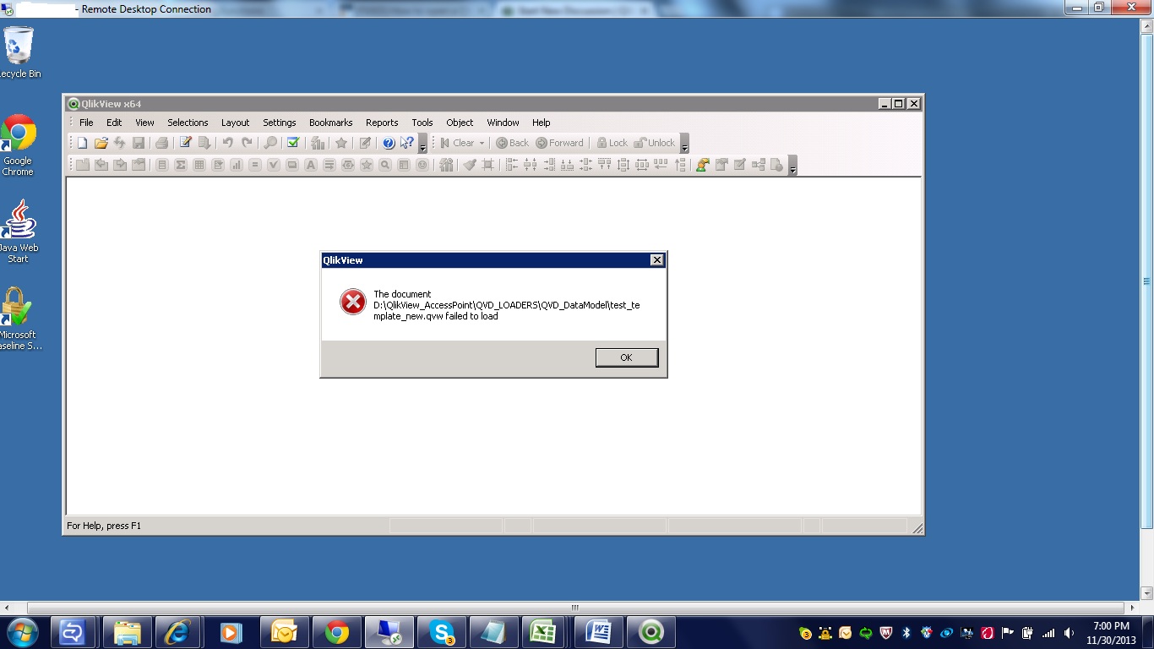1154x649 pixels.
Task: Select the Recycle Bin desktop icon
Action: click(x=19, y=52)
